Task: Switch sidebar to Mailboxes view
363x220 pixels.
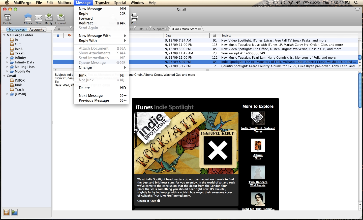Action: coord(17,29)
